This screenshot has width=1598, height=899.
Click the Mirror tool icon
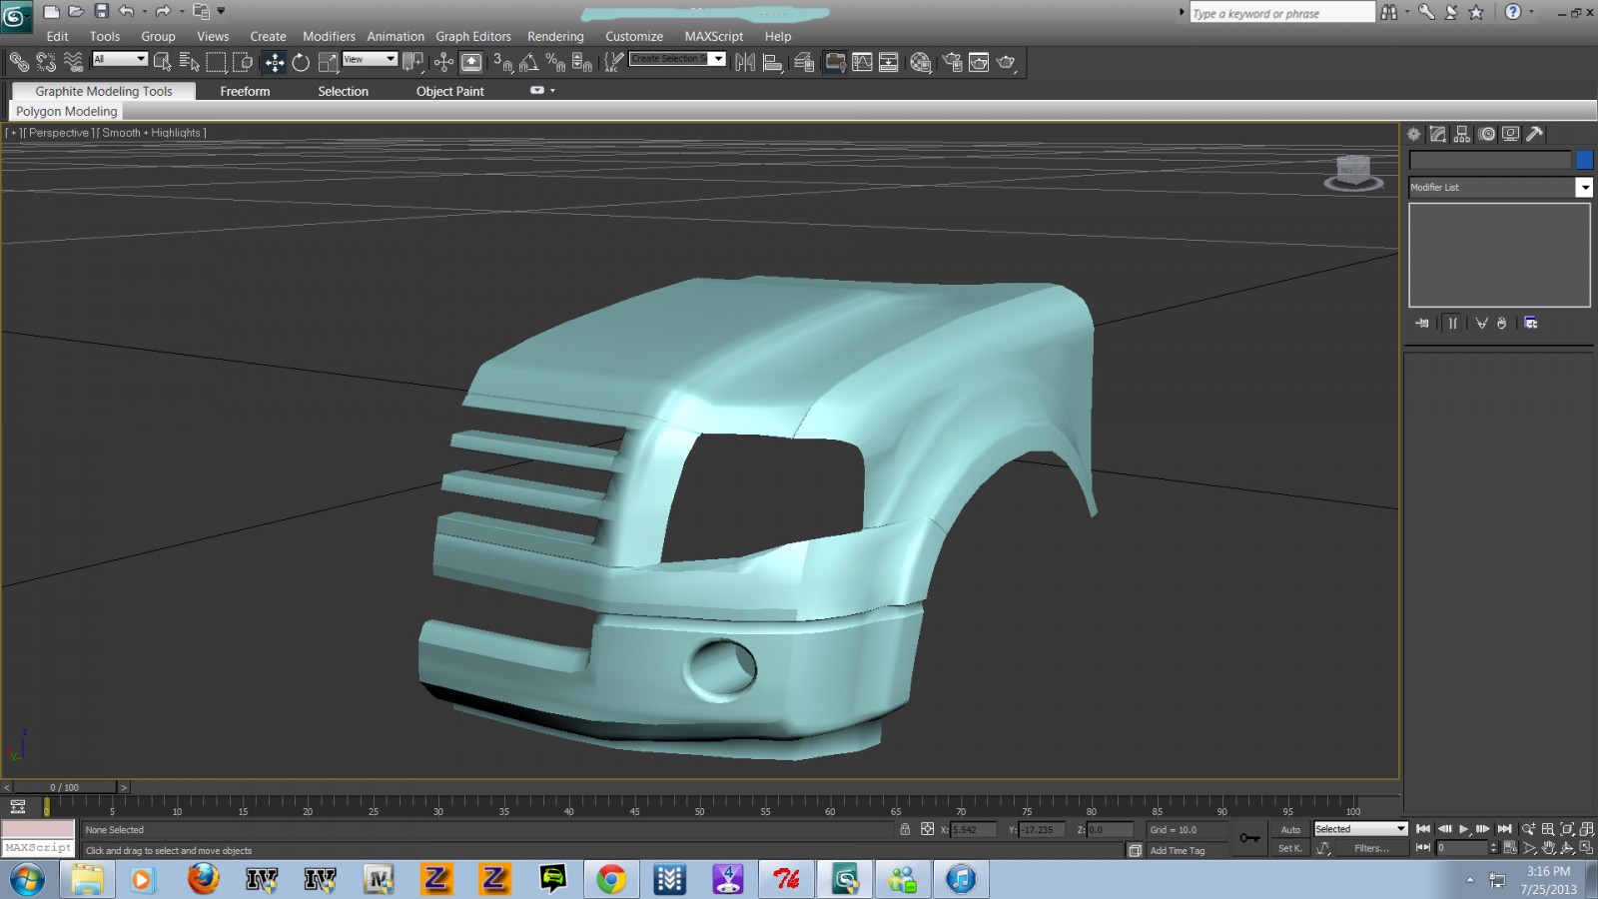[x=745, y=63]
